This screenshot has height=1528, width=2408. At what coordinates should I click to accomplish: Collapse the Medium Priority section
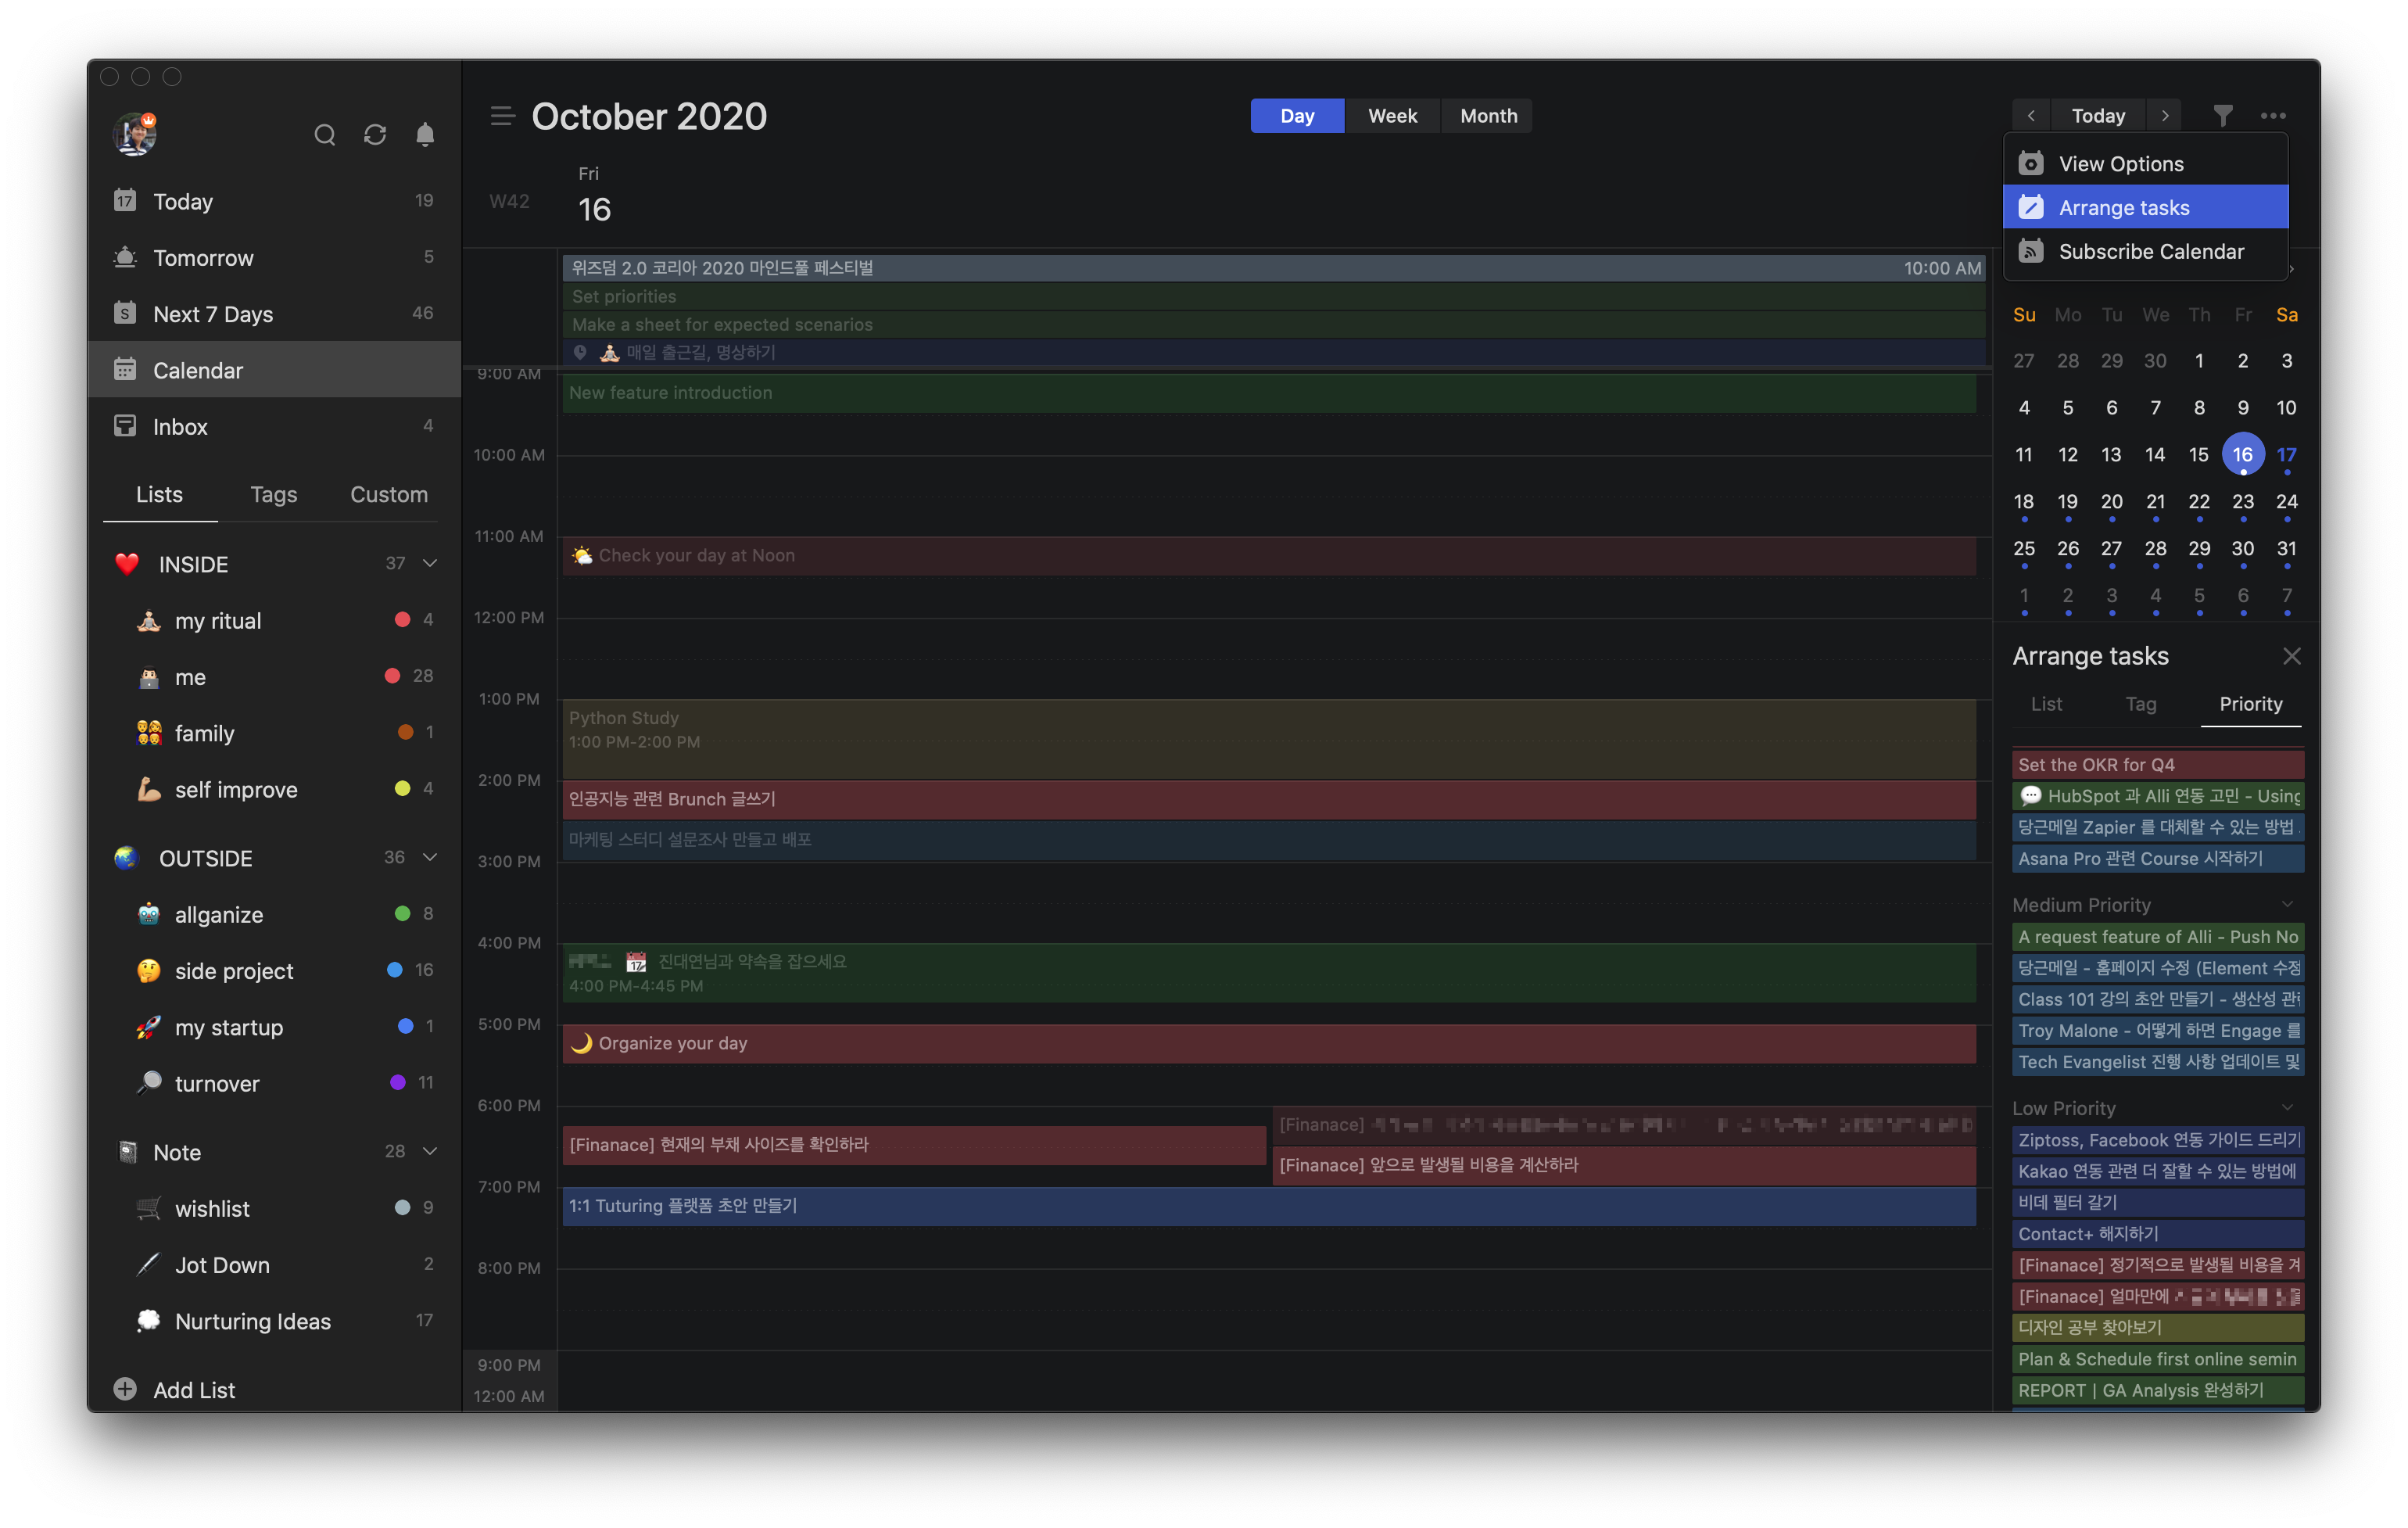2288,904
